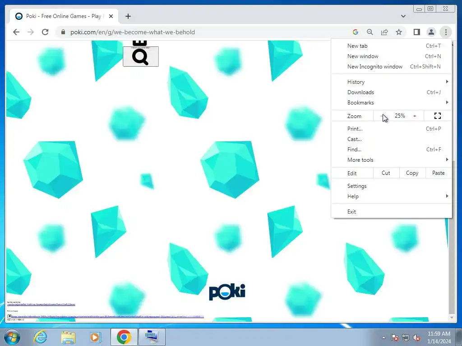Viewport: 462px width, 346px height.
Task: Click Copy in the Edit row
Action: 412,173
